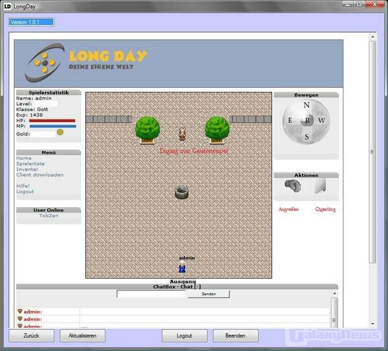Click the icon beside the second admin chat entry
The image size is (388, 351).
[x=20, y=319]
